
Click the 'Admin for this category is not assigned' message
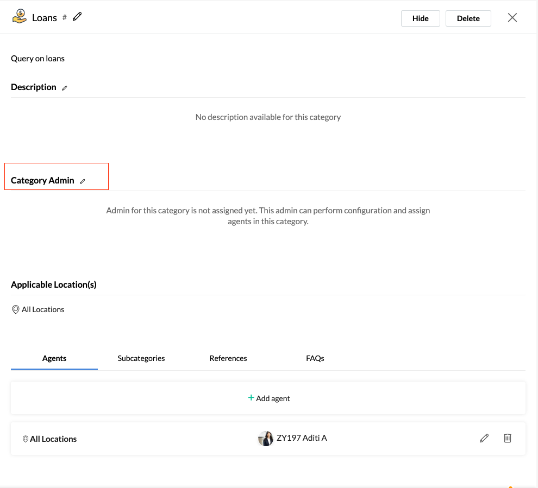click(268, 216)
